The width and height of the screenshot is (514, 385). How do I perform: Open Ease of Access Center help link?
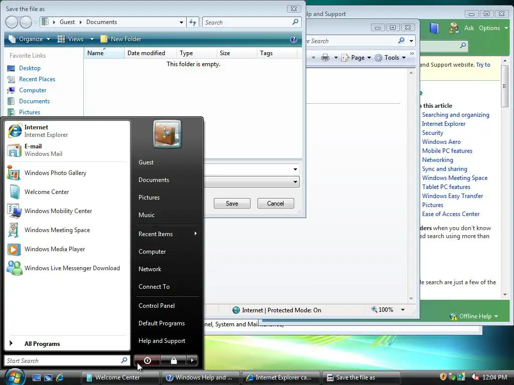451,214
